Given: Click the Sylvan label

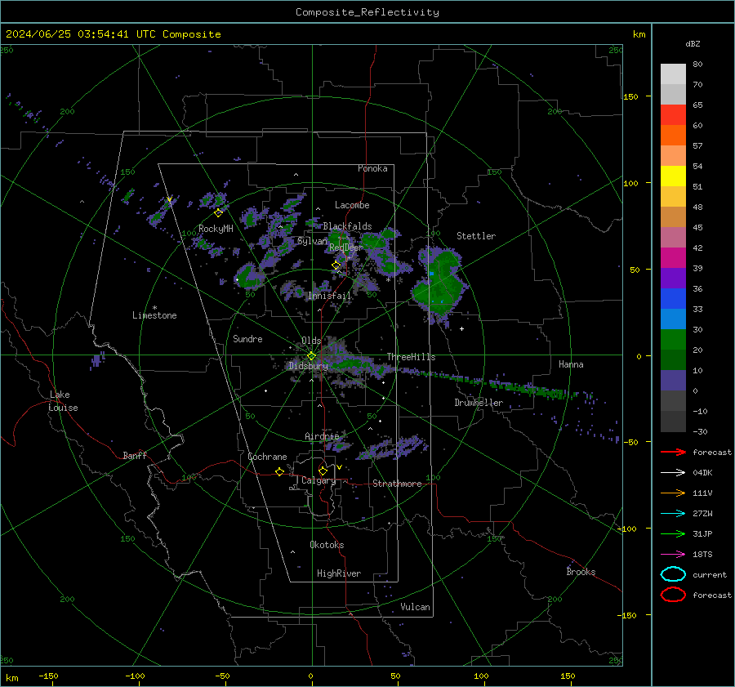Looking at the screenshot, I should [312, 241].
